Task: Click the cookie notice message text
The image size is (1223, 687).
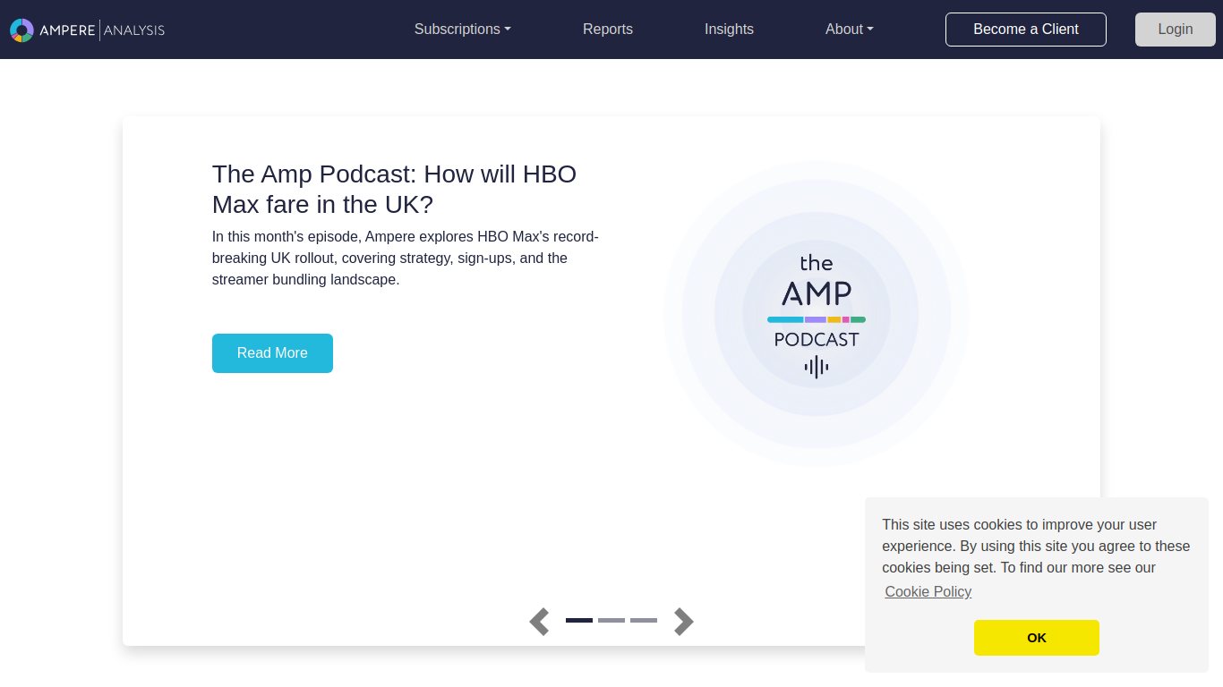Action: 1036,547
